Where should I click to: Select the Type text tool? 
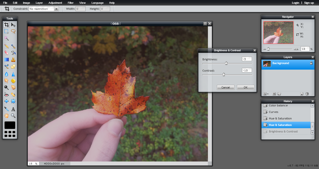(13, 109)
